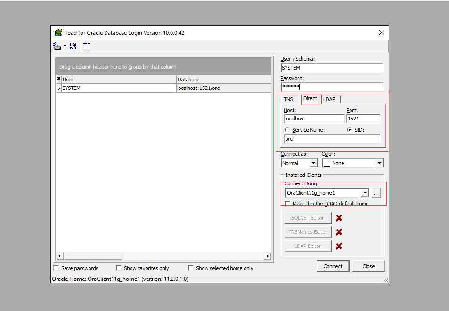The image size is (449, 311).
Task: Open the Connect as dropdown
Action: [313, 163]
